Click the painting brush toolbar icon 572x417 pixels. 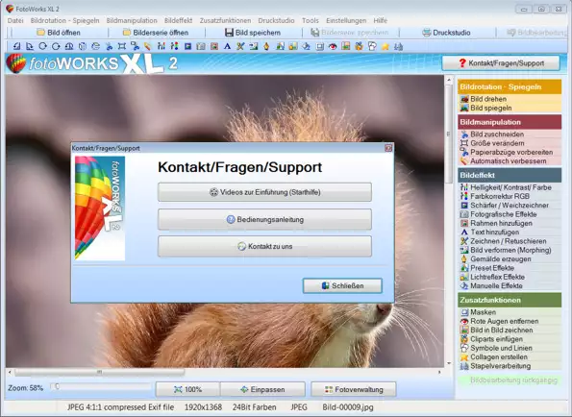(x=266, y=46)
